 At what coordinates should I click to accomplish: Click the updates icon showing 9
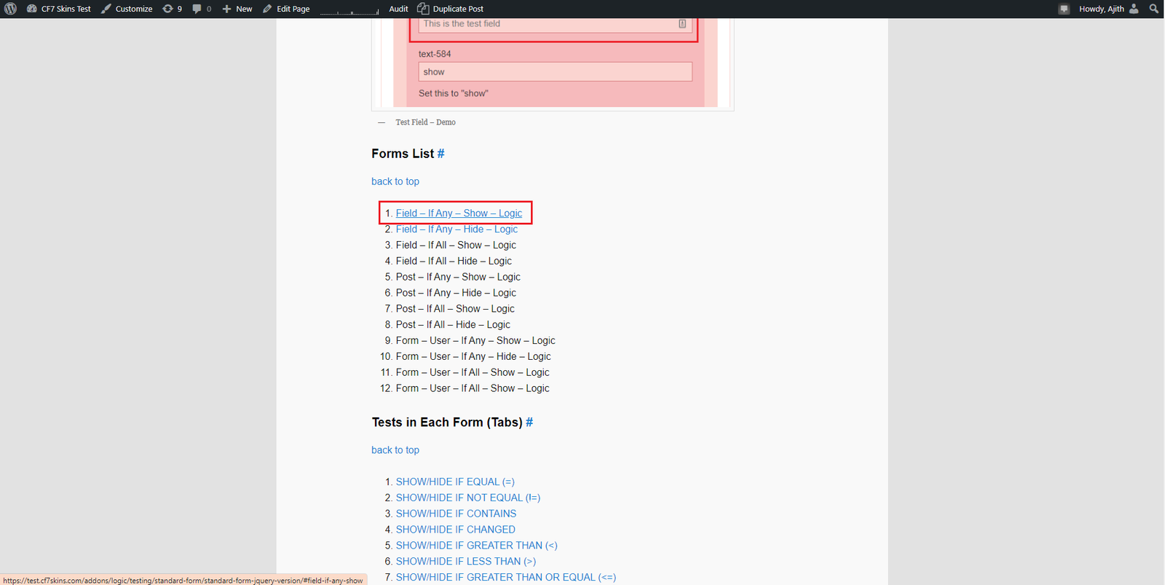click(172, 9)
